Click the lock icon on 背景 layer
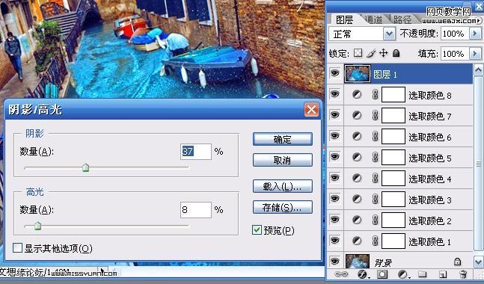This screenshot has height=284, width=484. click(x=457, y=262)
